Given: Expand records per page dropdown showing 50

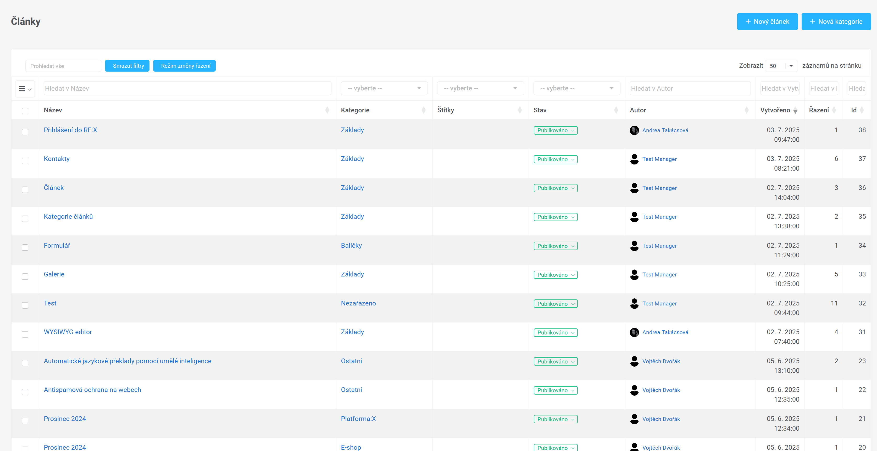Looking at the screenshot, I should pos(781,66).
